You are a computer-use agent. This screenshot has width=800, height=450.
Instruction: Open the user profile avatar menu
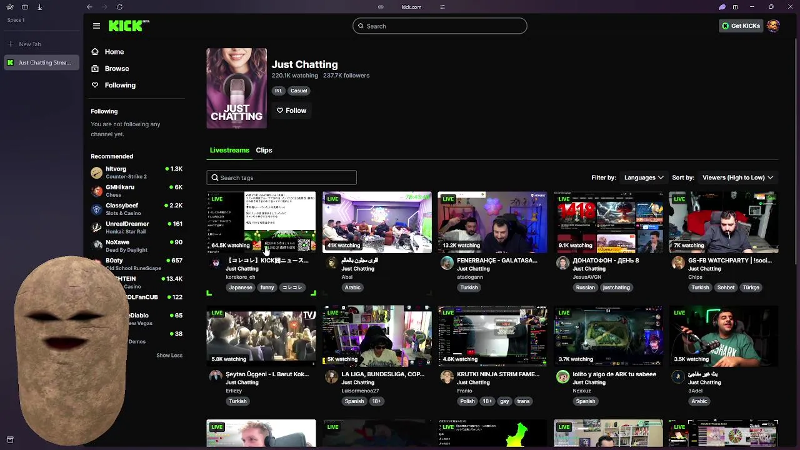(773, 26)
